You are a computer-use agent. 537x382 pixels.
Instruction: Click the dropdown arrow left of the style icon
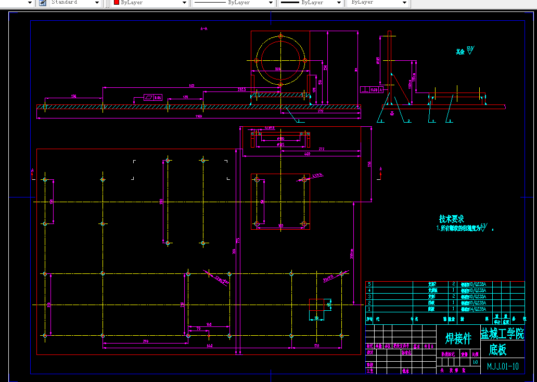pyautogui.click(x=30, y=3)
